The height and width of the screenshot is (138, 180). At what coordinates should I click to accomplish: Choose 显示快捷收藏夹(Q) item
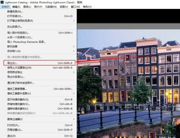pyautogui.click(x=39, y=100)
